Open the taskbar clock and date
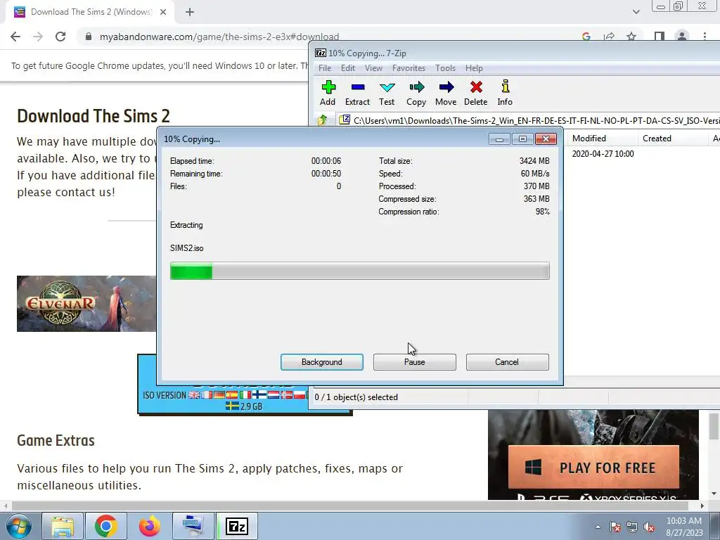This screenshot has width=720, height=540. tap(684, 527)
